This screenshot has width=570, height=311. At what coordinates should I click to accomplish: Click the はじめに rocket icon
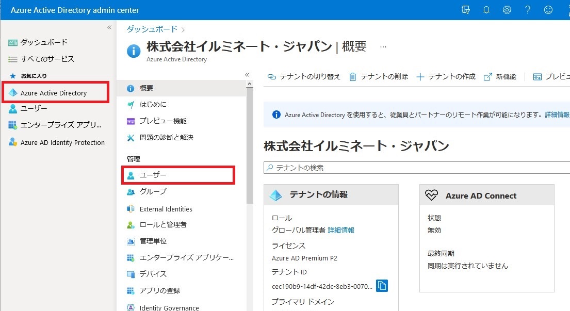click(x=131, y=105)
